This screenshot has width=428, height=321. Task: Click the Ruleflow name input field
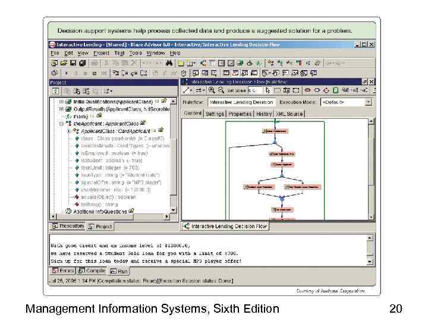coord(241,102)
